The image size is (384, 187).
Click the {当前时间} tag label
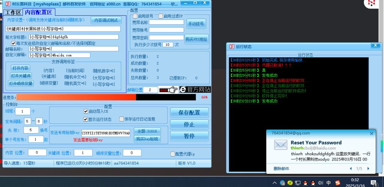point(75,71)
